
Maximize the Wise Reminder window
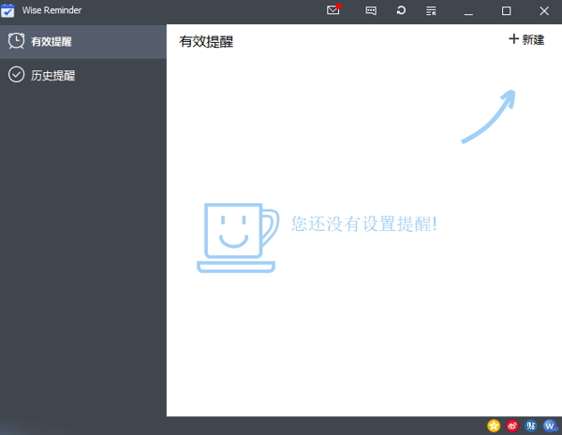point(507,10)
